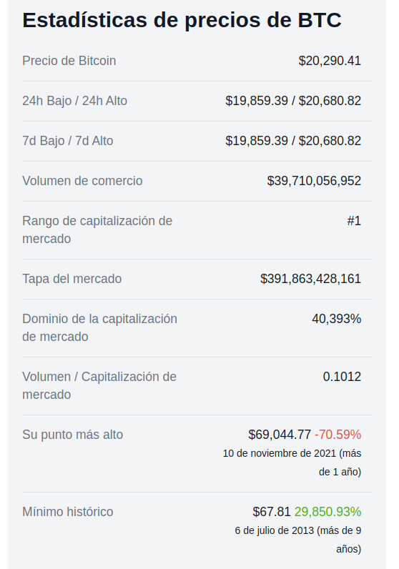
Task: Click the Estadísticas de precios de BTC heading
Action: pos(182,20)
